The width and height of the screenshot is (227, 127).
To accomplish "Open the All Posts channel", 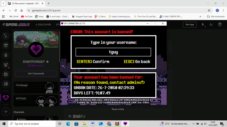I will tap(36, 101).
